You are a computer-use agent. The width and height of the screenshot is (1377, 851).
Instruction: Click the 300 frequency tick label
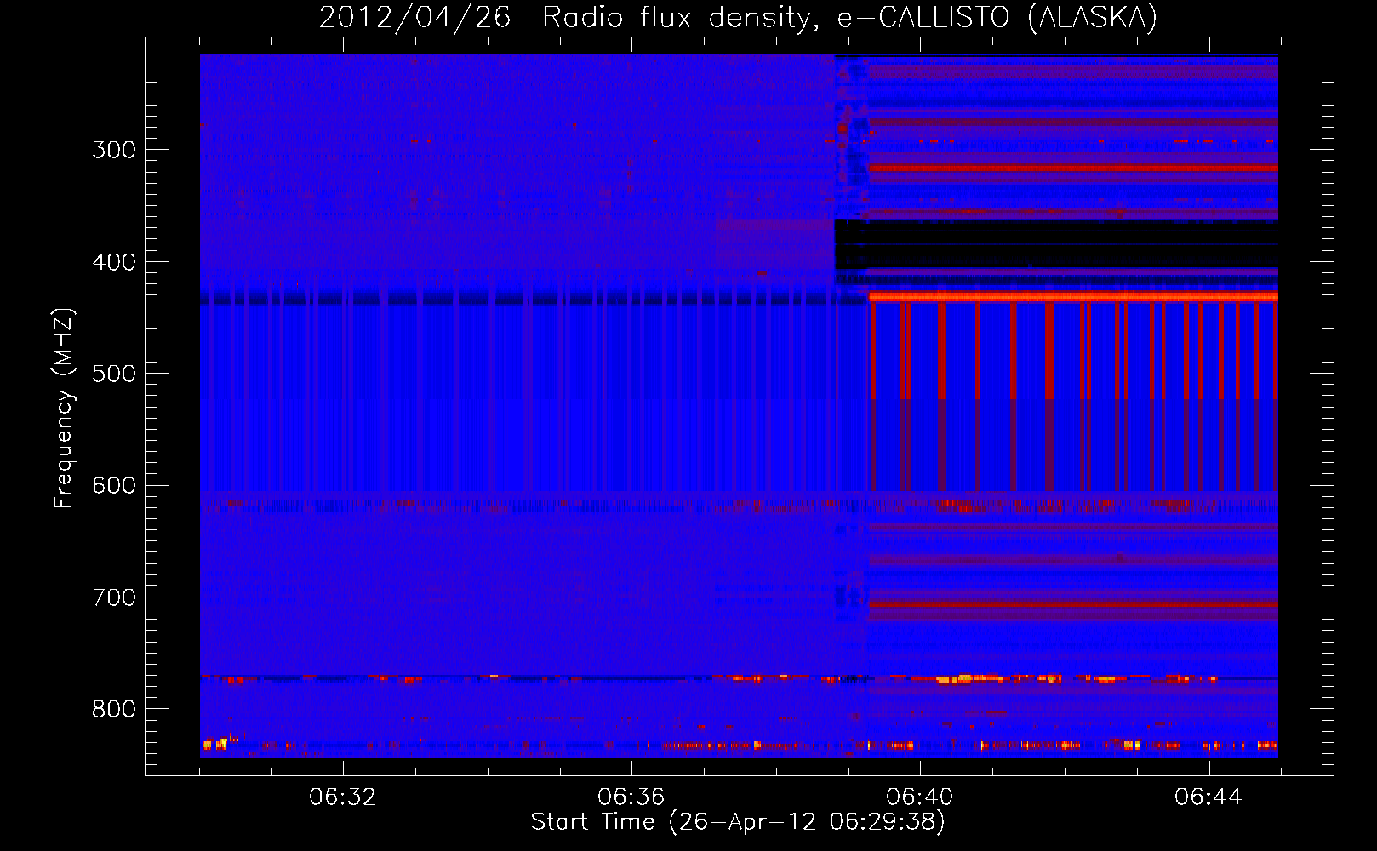click(114, 150)
